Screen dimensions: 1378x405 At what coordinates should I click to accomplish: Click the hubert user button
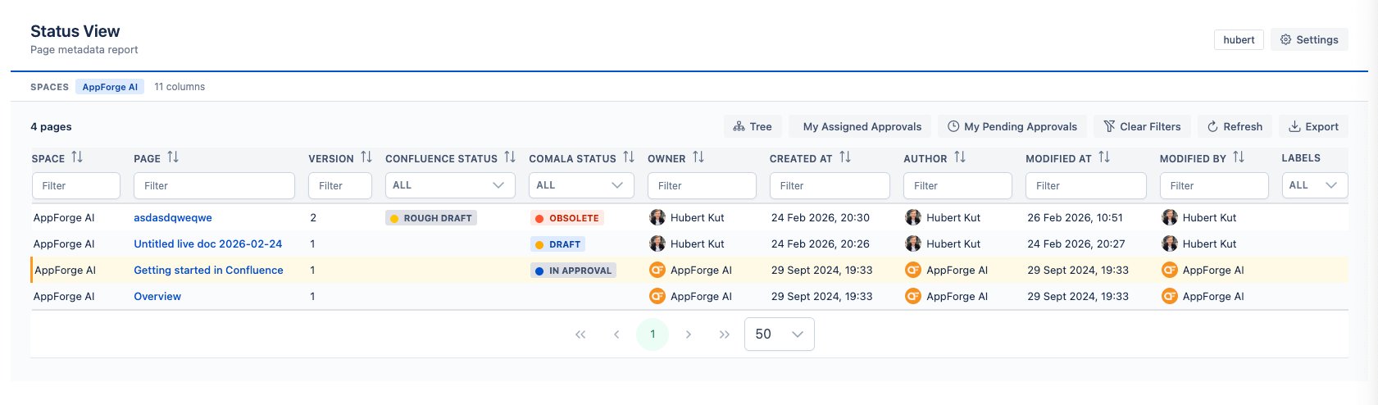click(1239, 39)
